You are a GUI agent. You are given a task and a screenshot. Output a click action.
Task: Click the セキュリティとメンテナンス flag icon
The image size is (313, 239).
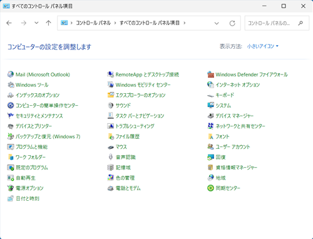click(11, 116)
